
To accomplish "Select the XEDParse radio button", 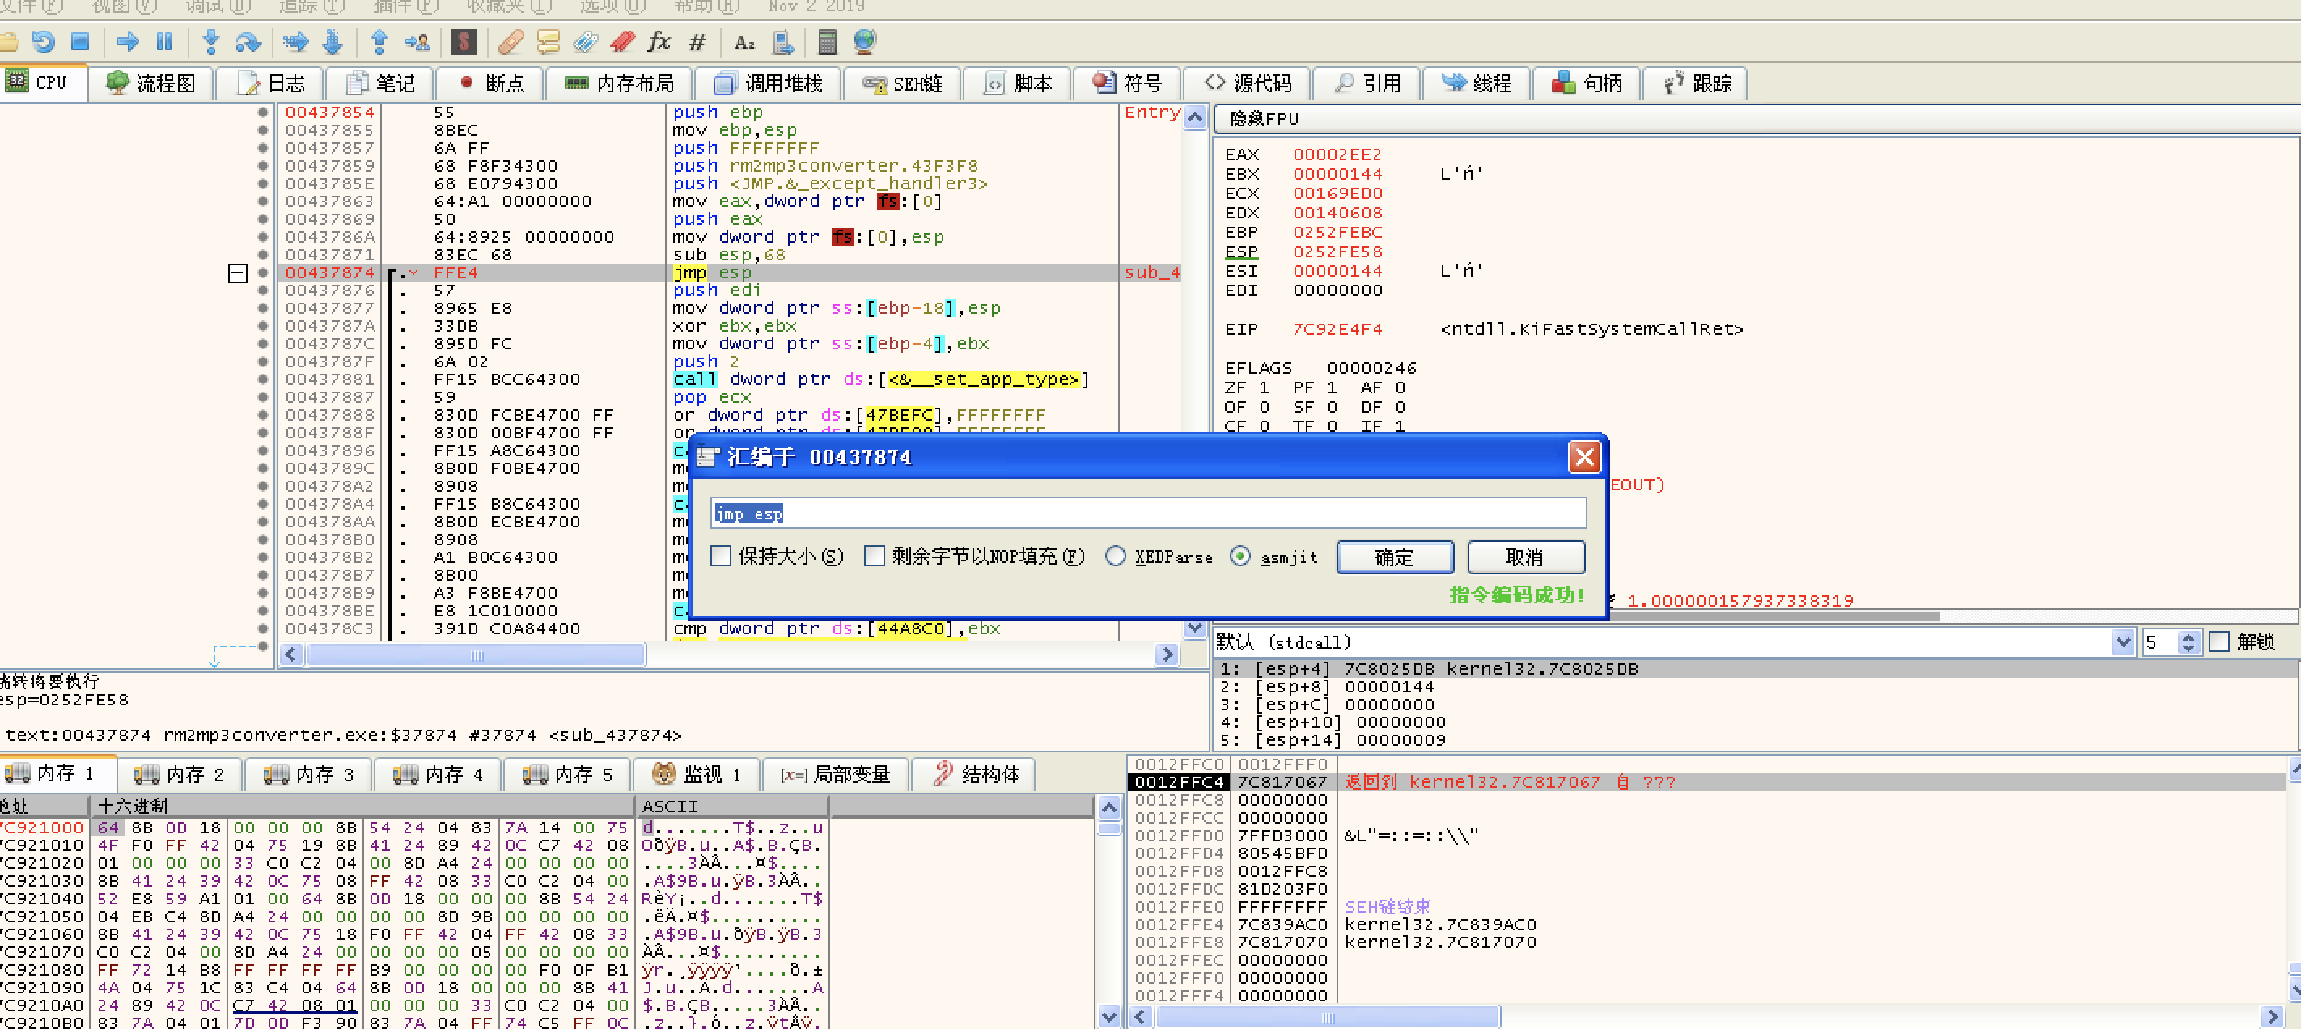I will [x=1115, y=557].
